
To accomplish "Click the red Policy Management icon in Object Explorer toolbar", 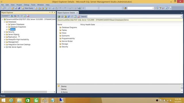I will tap(28, 16).
